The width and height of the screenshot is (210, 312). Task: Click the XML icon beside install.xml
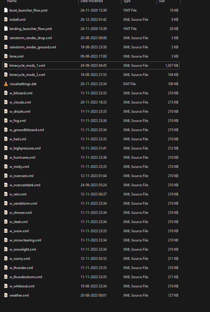pyautogui.click(x=6, y=20)
